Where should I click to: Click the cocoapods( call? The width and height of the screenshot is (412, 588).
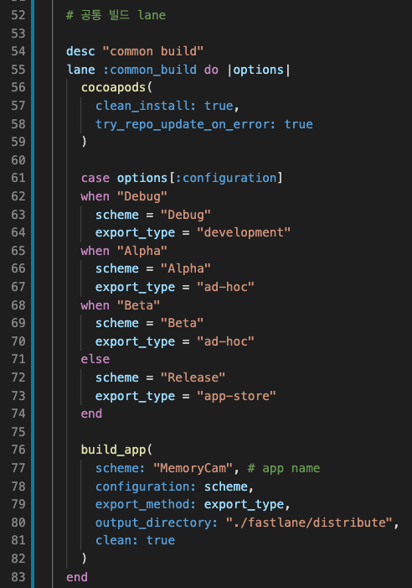pyautogui.click(x=116, y=87)
